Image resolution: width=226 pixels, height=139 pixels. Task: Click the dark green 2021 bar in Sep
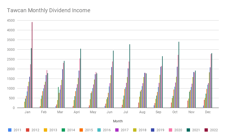click(162, 82)
